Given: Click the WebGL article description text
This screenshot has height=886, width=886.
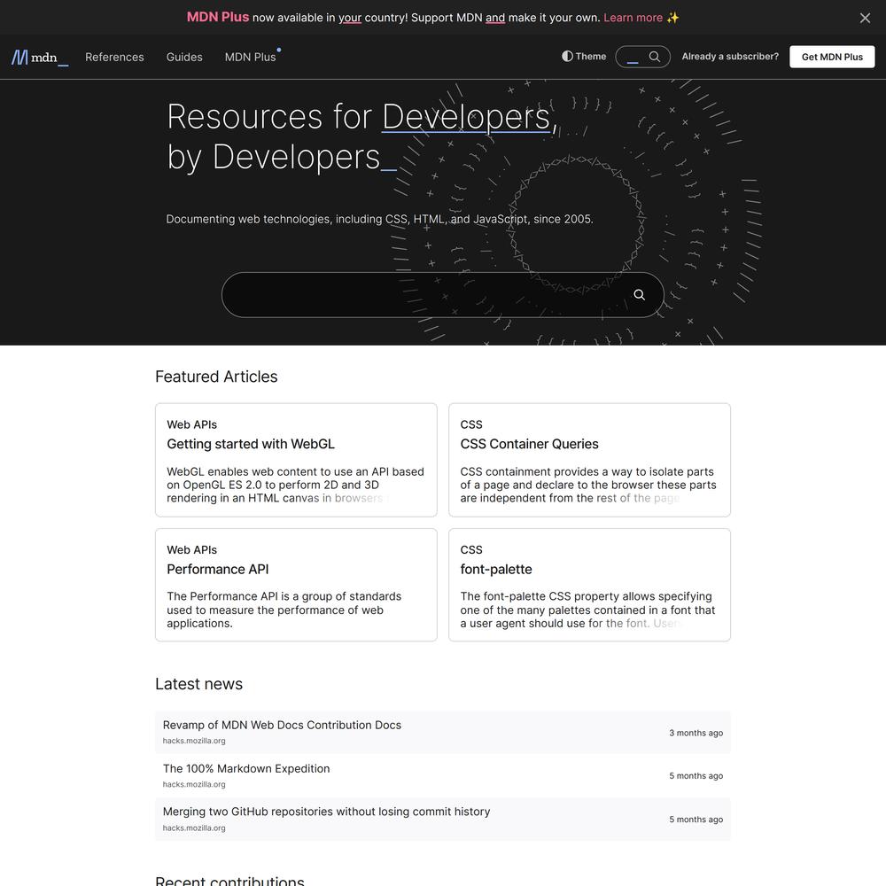Looking at the screenshot, I should pyautogui.click(x=296, y=485).
